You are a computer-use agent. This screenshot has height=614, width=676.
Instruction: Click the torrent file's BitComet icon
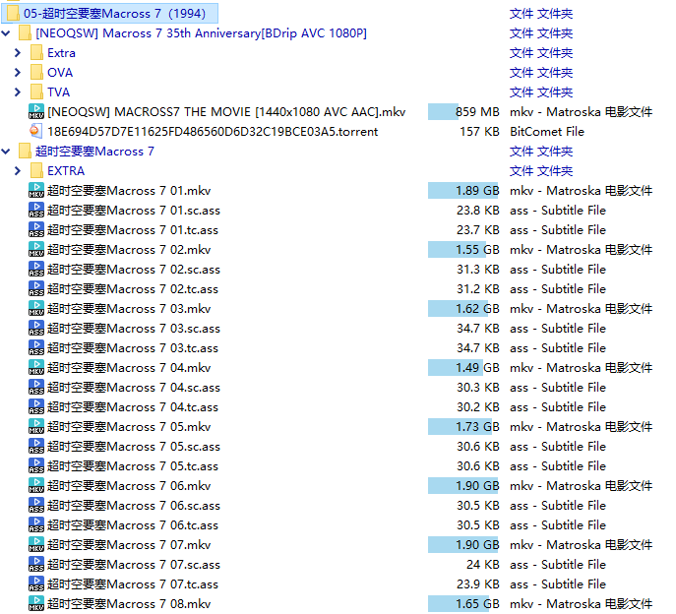tap(36, 132)
